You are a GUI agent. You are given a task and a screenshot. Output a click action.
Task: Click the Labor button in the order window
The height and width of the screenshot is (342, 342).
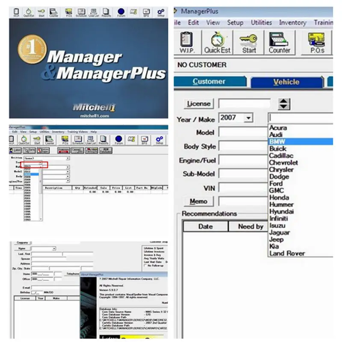15,150
